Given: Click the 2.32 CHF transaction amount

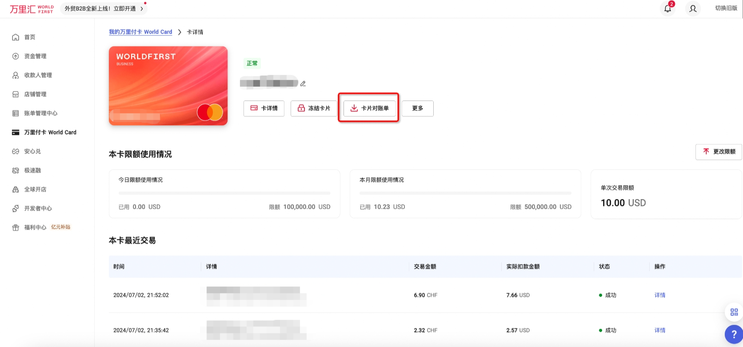Looking at the screenshot, I should coord(425,330).
